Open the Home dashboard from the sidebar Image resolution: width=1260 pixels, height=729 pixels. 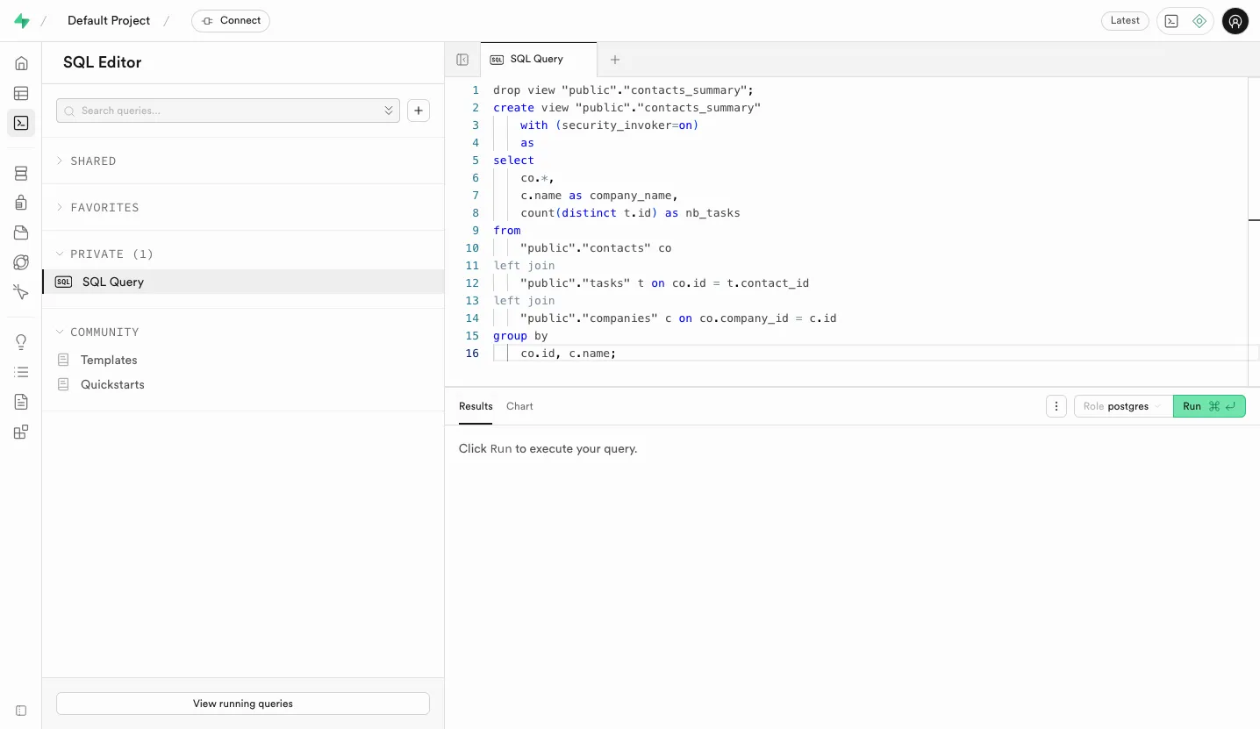click(x=21, y=63)
